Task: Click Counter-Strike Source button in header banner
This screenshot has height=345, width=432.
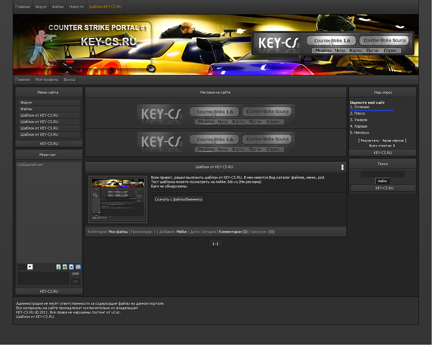Action: pos(385,40)
